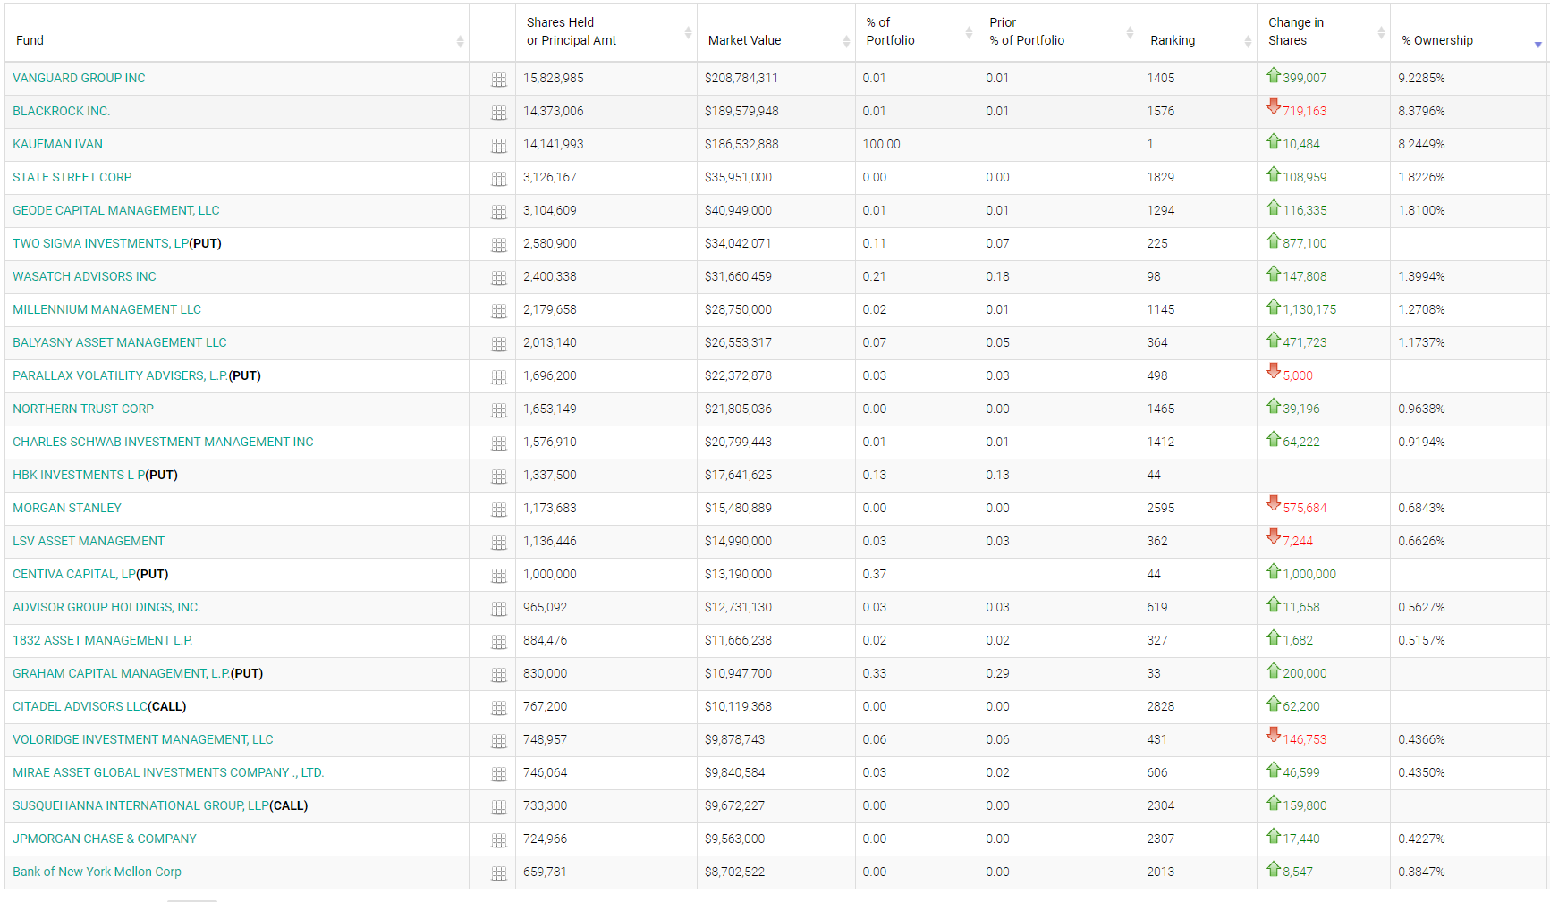The image size is (1550, 902).
Task: Open grid icon for BlackRock Inc. row
Action: point(499,113)
